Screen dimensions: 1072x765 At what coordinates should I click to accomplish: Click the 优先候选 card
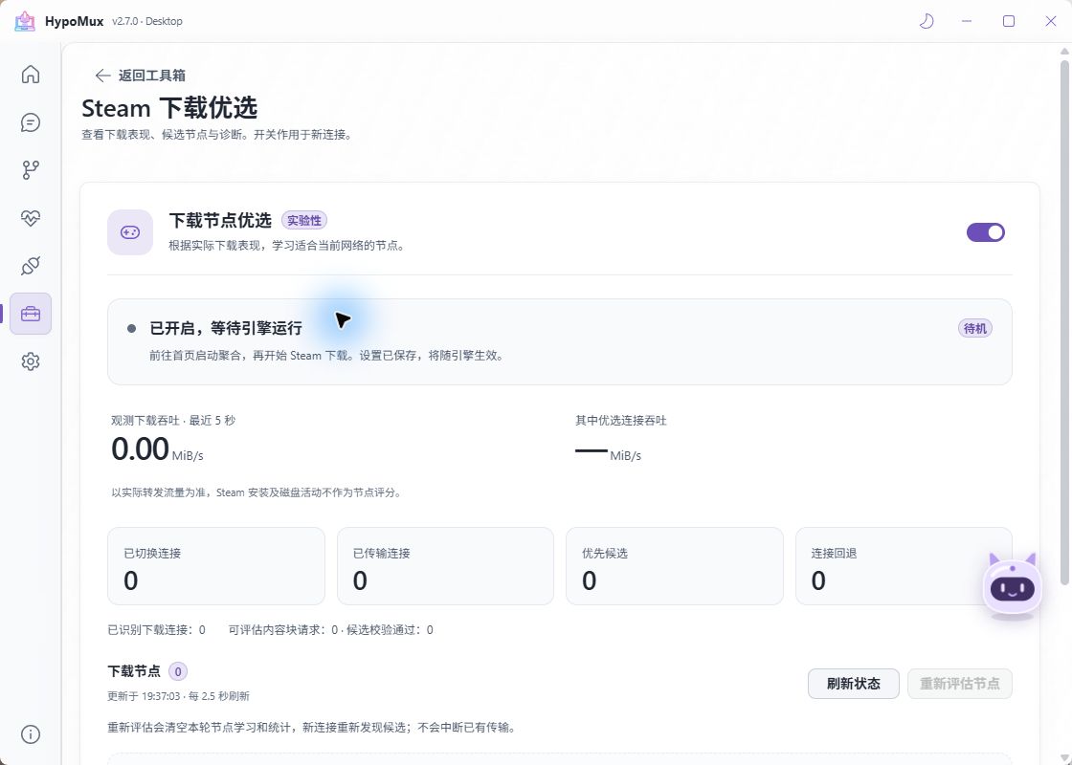coord(675,566)
